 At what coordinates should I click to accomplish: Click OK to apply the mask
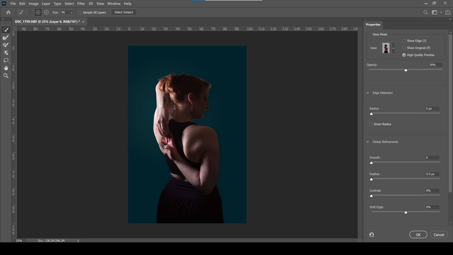[x=418, y=235]
